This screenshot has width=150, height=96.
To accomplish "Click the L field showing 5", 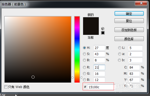I will [135, 48].
